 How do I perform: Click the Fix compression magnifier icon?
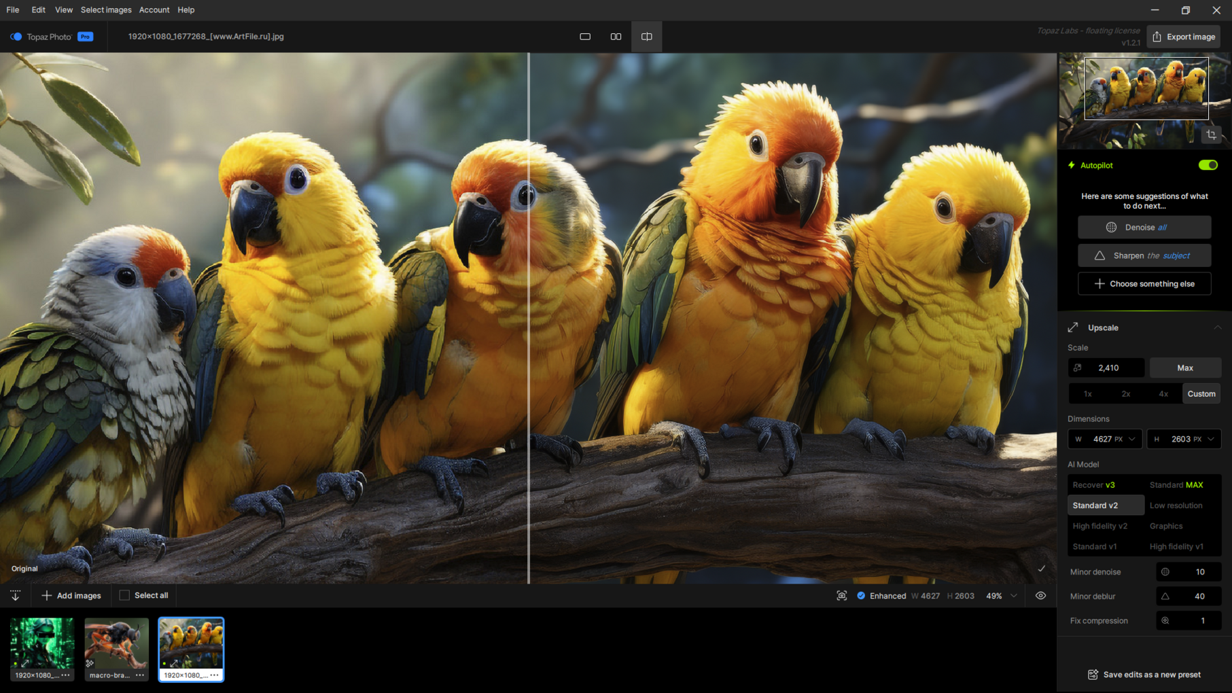tap(1165, 621)
